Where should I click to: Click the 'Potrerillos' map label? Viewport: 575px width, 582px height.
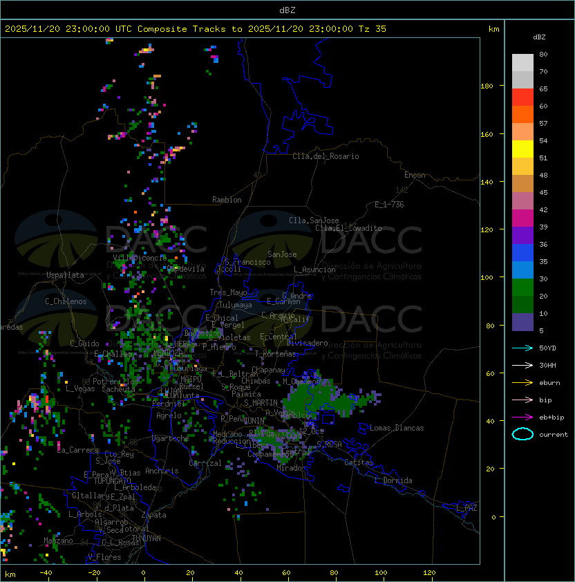[x=115, y=382]
